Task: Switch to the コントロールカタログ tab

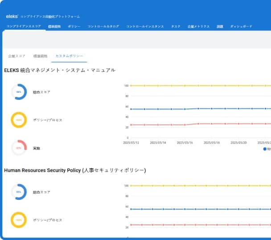Action: 103,26
